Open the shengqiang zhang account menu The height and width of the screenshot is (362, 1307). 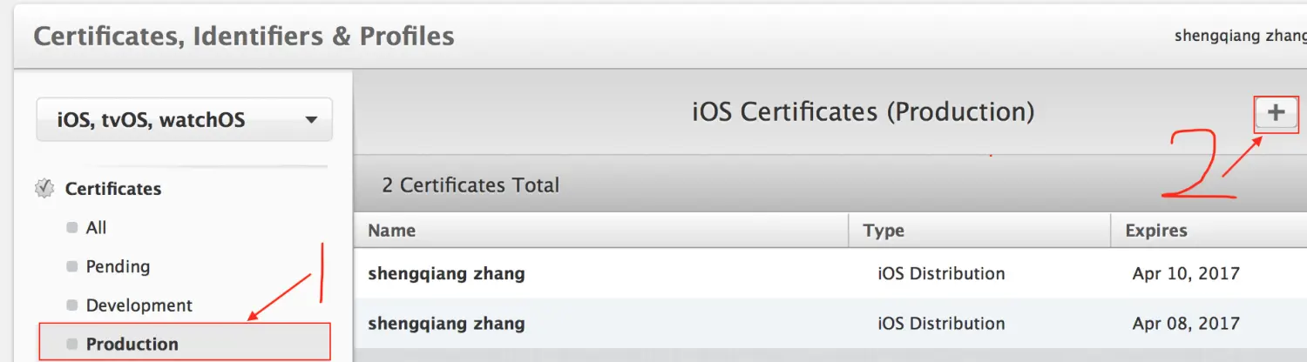[1239, 37]
